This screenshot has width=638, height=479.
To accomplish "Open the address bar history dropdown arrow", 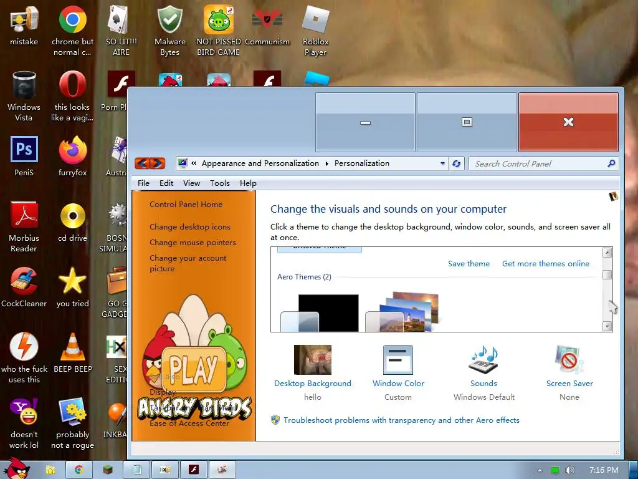I will (442, 163).
